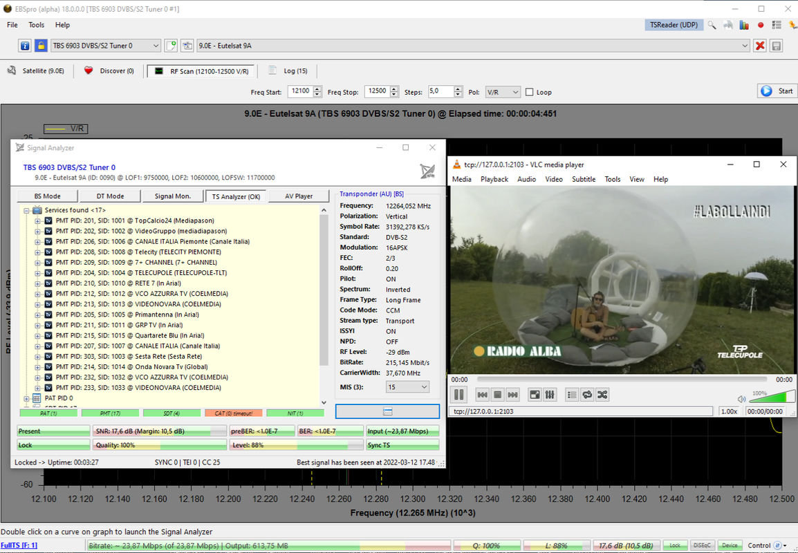Click the Freq Start input field

coord(300,91)
